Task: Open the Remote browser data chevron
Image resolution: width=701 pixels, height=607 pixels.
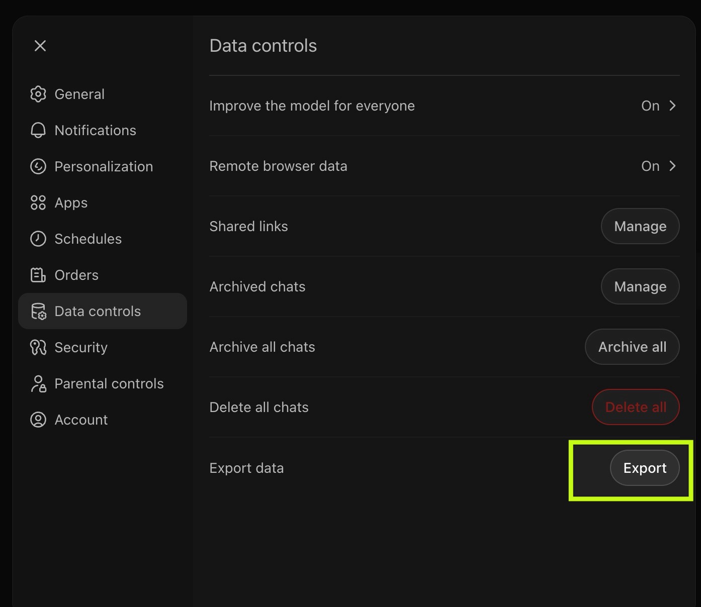Action: [x=673, y=166]
